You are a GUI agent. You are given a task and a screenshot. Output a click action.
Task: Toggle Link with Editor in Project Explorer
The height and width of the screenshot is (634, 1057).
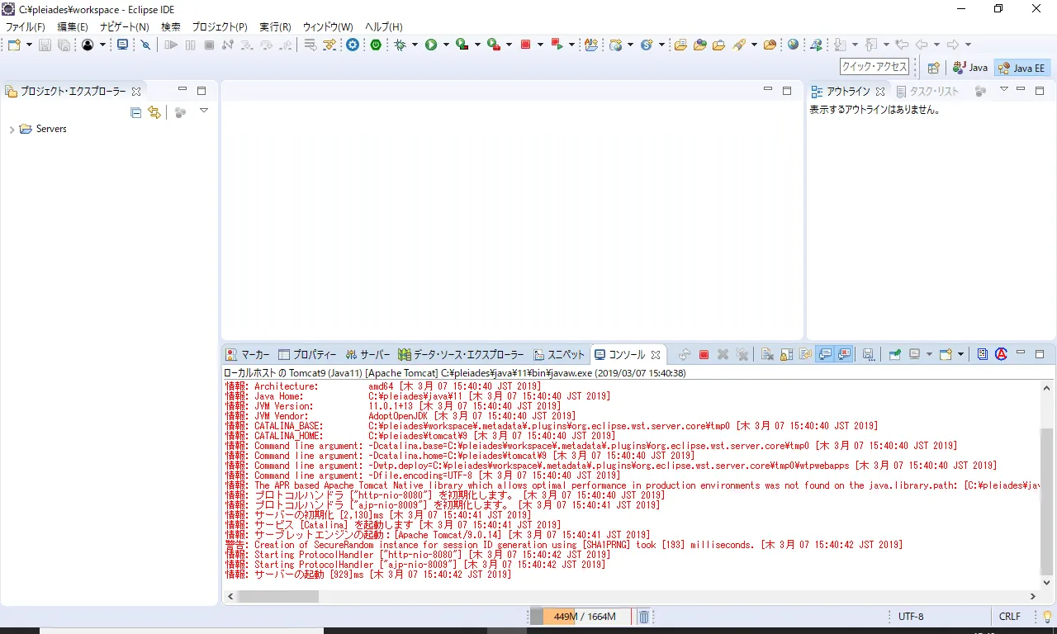tap(154, 112)
